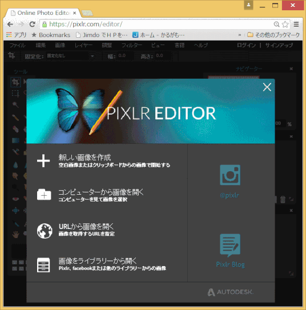Screen dimensions: 306x310
Task: Click the Chrome user profile icon
Action: 248,5
